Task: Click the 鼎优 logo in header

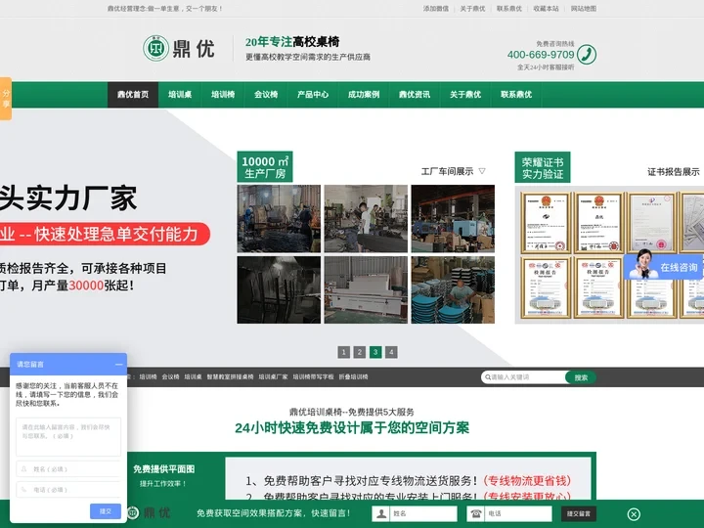Action: (x=179, y=48)
